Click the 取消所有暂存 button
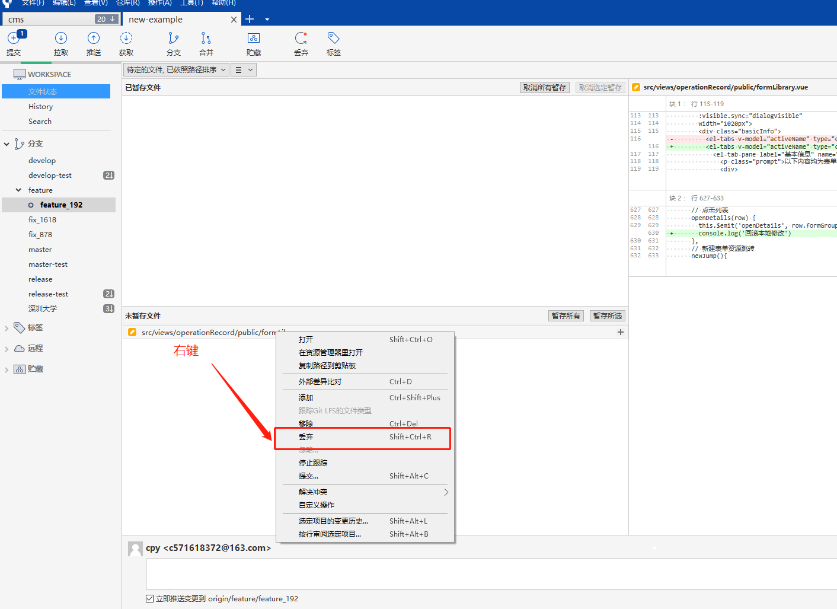The width and height of the screenshot is (837, 609). [544, 88]
